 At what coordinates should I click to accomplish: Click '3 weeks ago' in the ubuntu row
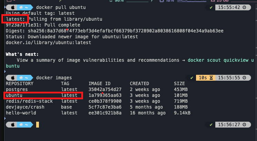click(145, 95)
